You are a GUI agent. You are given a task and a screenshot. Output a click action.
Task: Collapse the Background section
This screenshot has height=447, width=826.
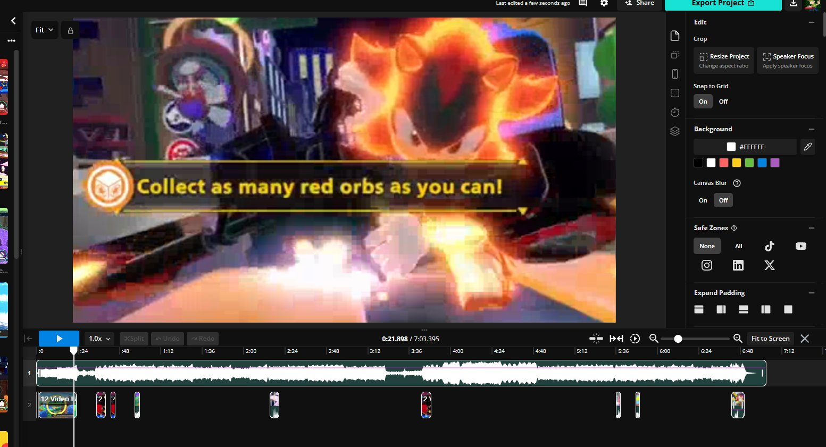pos(811,129)
